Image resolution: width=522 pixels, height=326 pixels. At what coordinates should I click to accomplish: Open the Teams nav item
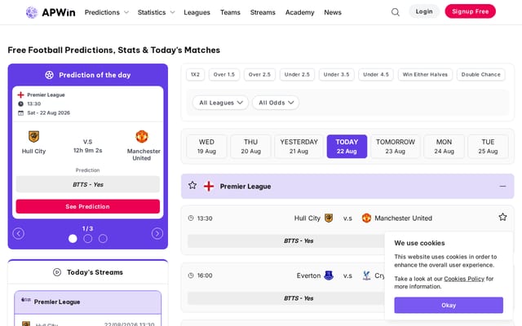tap(230, 12)
